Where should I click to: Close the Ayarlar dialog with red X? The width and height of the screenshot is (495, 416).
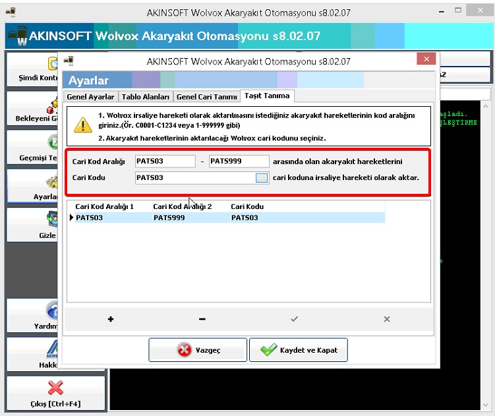coord(426,59)
